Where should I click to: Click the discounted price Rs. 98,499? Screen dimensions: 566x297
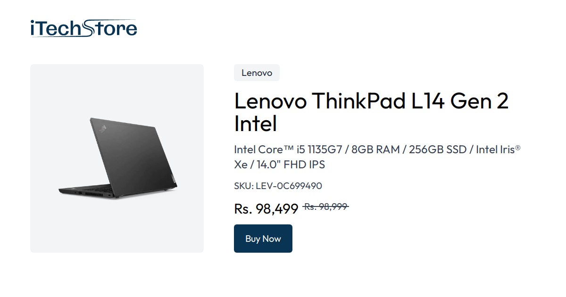point(266,208)
